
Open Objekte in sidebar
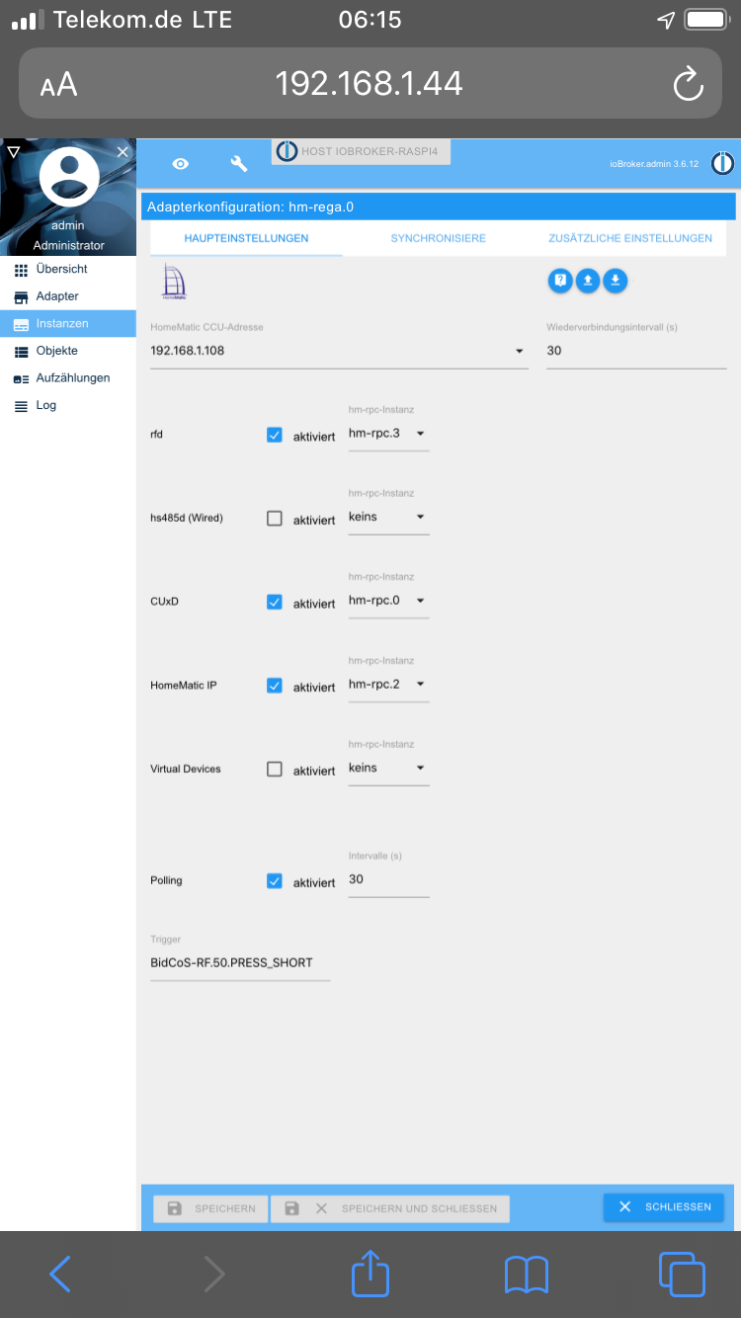click(68, 351)
